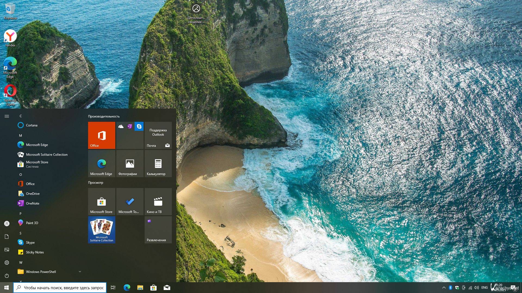522x293 pixels.
Task: Click the Mail (Почта) Outlook support tile
Action: pyautogui.click(x=158, y=135)
